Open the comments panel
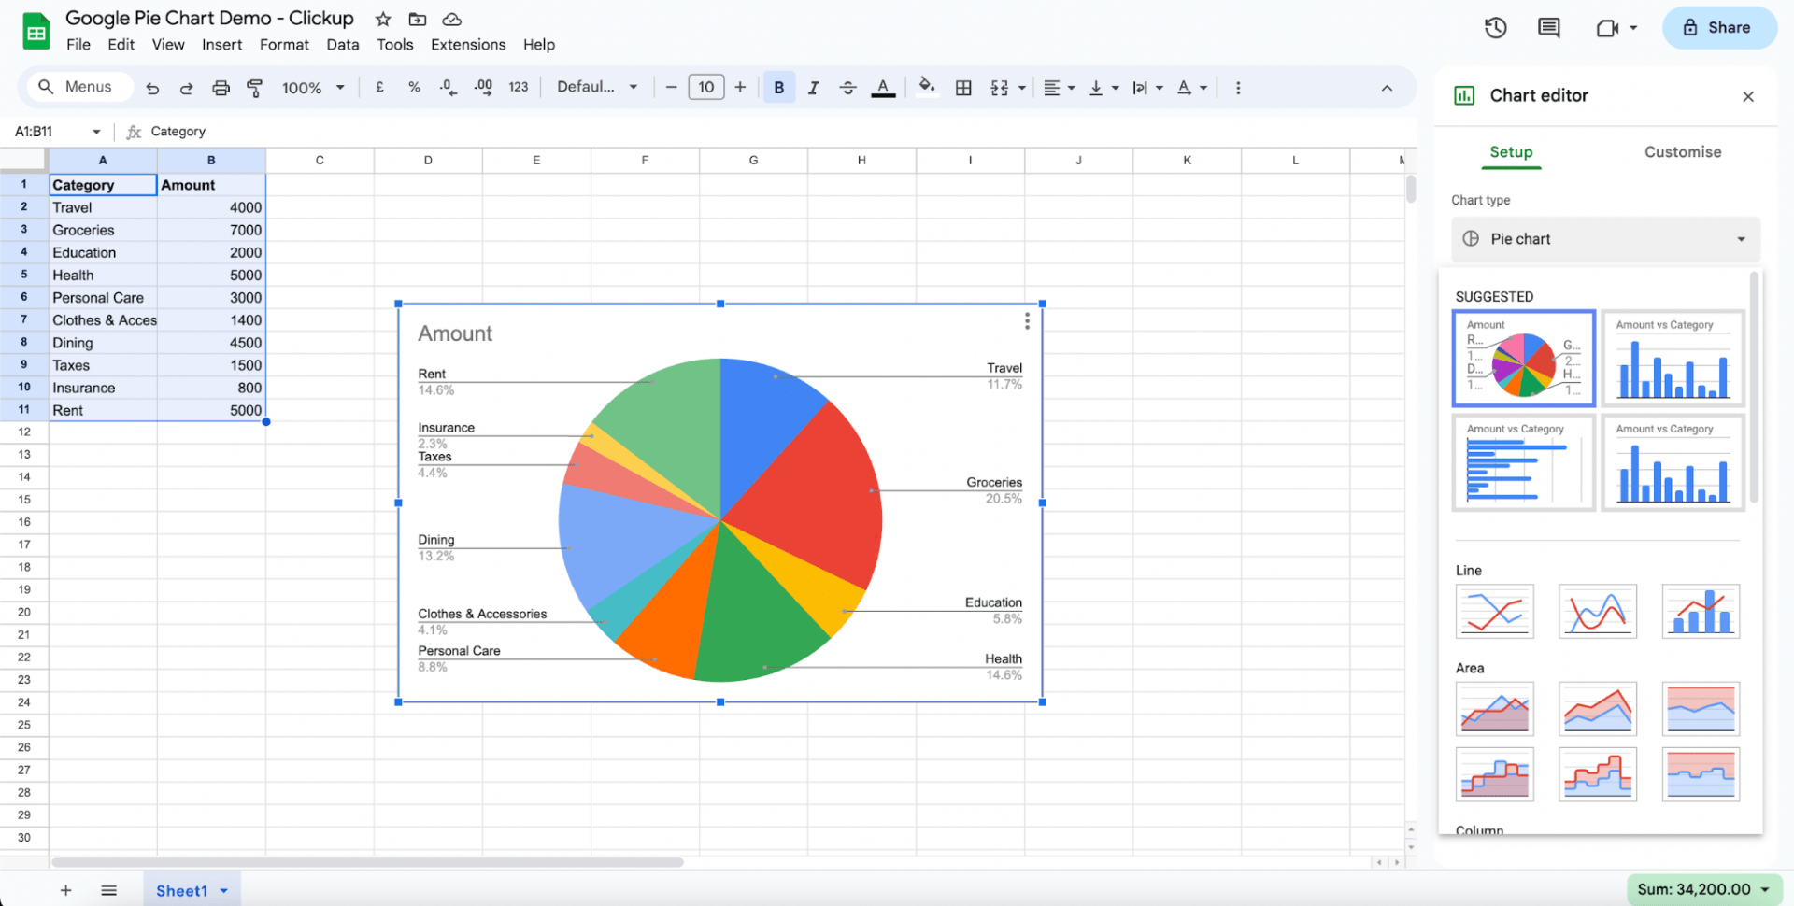The width and height of the screenshot is (1794, 906). click(1548, 28)
